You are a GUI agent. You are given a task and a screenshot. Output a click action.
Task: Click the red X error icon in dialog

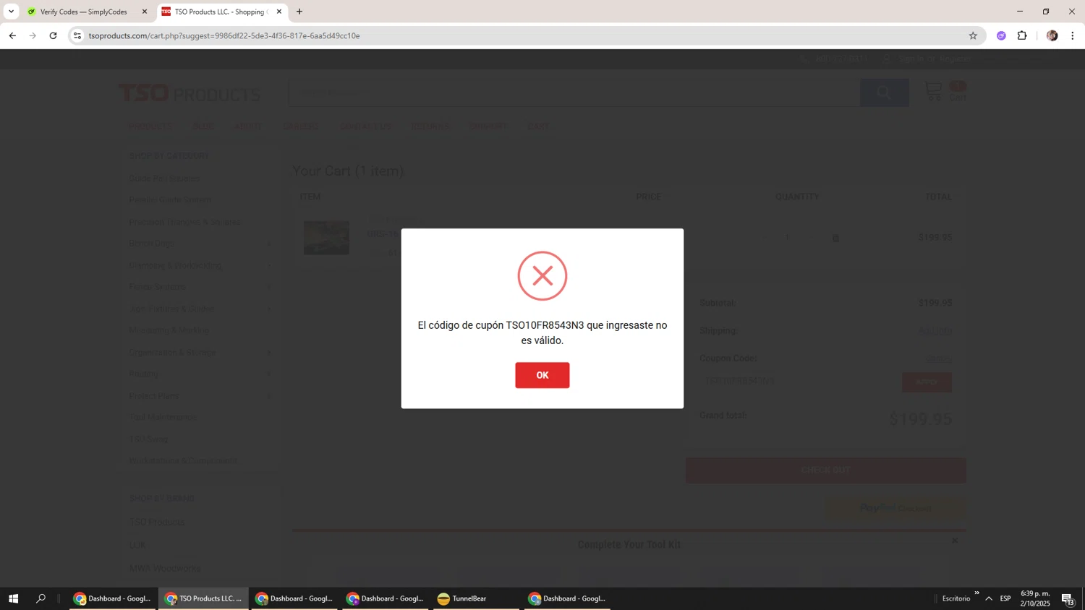(x=542, y=275)
